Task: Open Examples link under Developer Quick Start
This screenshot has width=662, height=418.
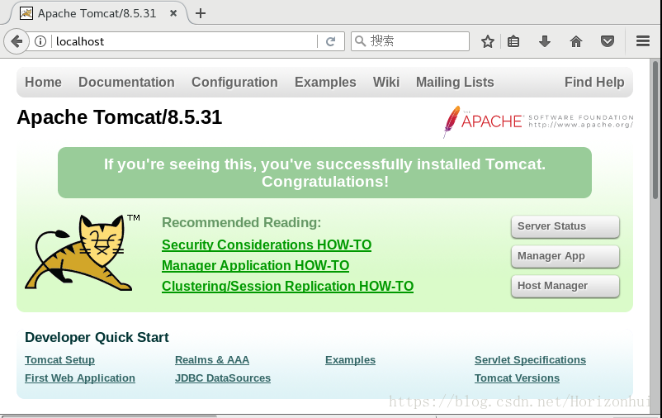Action: tap(350, 360)
